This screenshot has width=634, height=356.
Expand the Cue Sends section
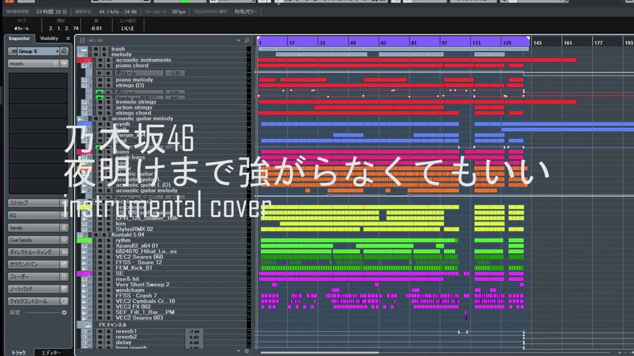pyautogui.click(x=34, y=240)
